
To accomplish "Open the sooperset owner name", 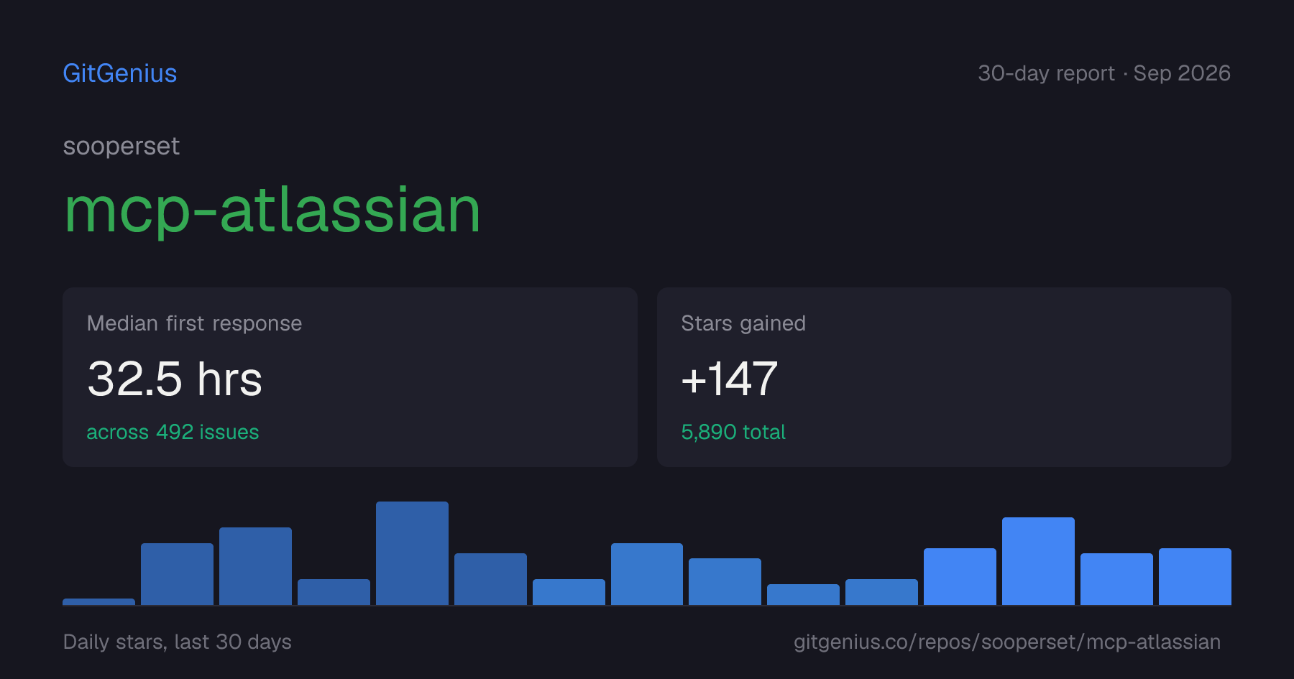I will 121,147.
